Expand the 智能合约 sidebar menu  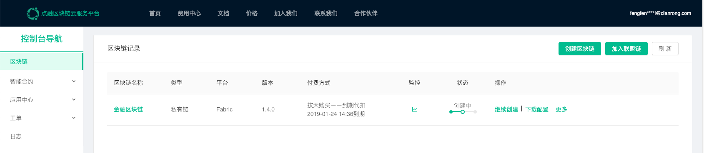(x=42, y=81)
